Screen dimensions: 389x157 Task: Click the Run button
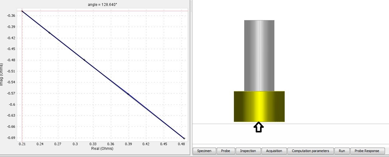pos(342,151)
